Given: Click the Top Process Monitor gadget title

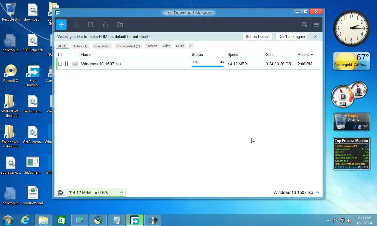Looking at the screenshot, I should (352, 141).
